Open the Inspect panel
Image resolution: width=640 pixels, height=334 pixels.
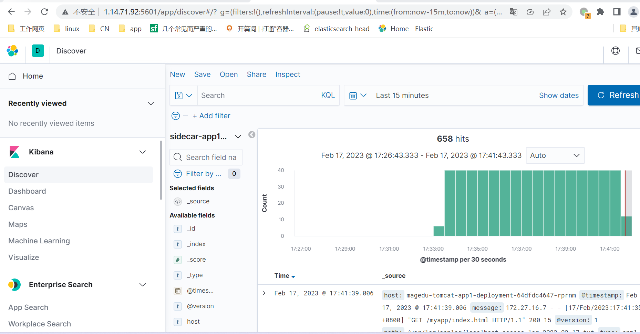(288, 74)
